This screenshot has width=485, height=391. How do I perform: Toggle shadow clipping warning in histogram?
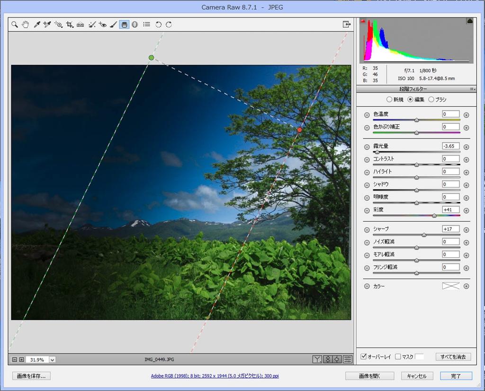pyautogui.click(x=363, y=21)
